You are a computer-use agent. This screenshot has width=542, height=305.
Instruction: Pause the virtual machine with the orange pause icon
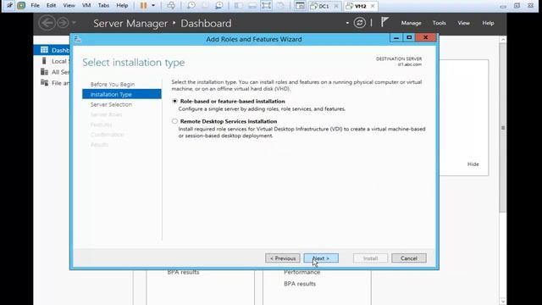143,6
